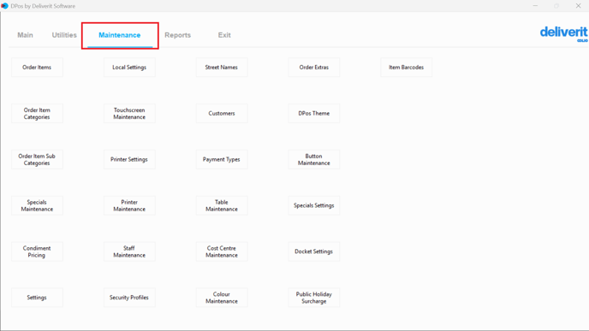The width and height of the screenshot is (589, 331).
Task: Open Colour Maintenance
Action: tap(222, 298)
